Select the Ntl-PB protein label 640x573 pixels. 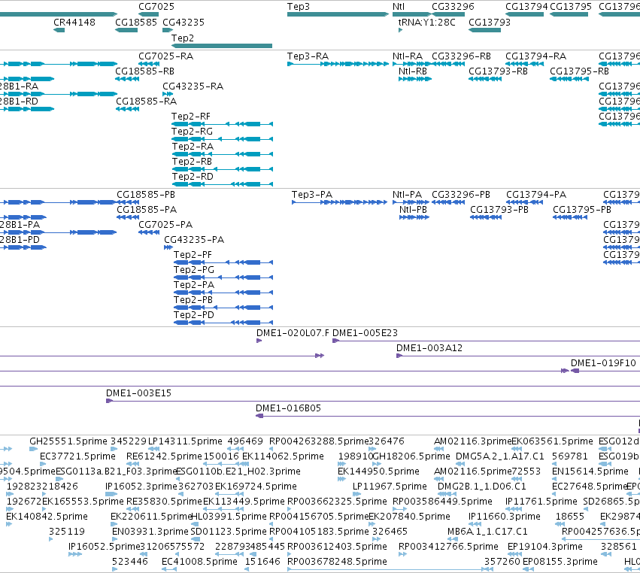413,209
